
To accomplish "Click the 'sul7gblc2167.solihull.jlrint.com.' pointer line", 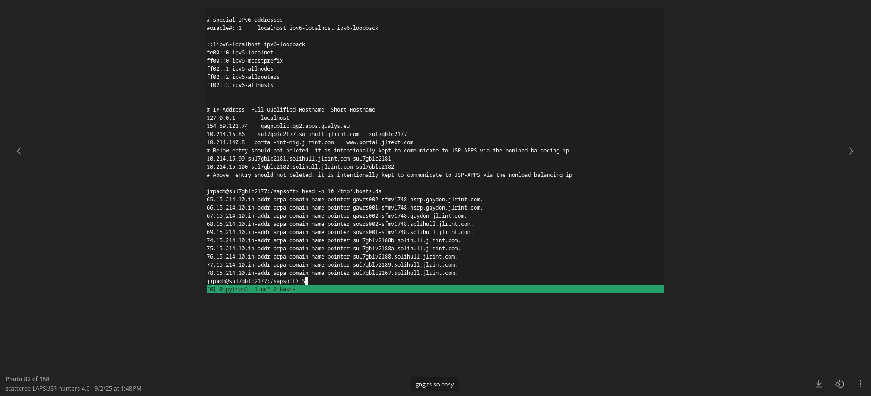I will tap(332, 273).
